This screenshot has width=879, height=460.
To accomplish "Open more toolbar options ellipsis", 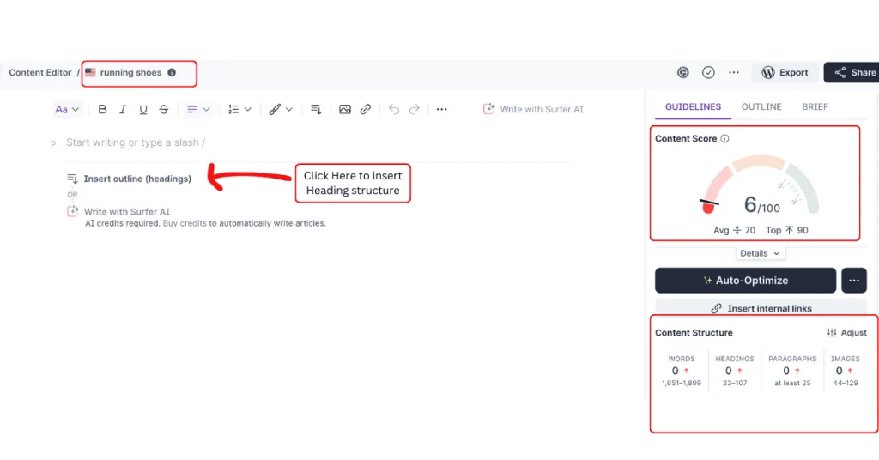I will coord(442,109).
